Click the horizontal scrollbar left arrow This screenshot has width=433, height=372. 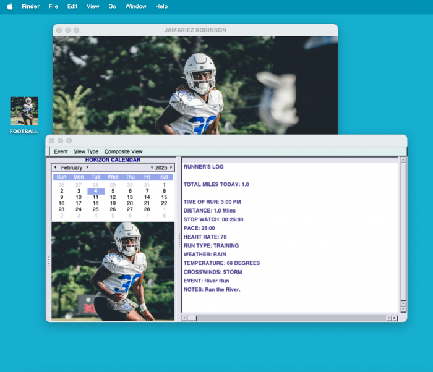click(184, 318)
